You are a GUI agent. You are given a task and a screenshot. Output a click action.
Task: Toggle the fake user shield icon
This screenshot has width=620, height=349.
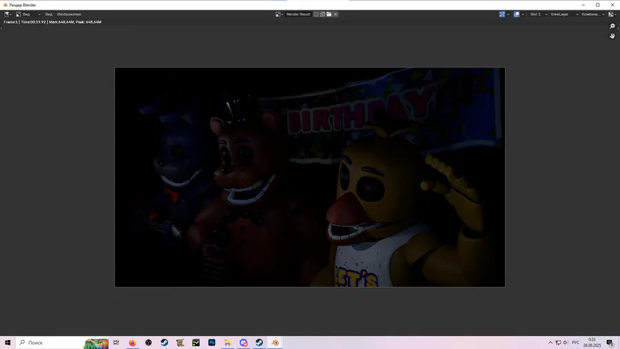coord(316,14)
